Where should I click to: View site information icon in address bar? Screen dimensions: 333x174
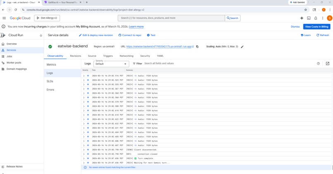click(x=23, y=10)
